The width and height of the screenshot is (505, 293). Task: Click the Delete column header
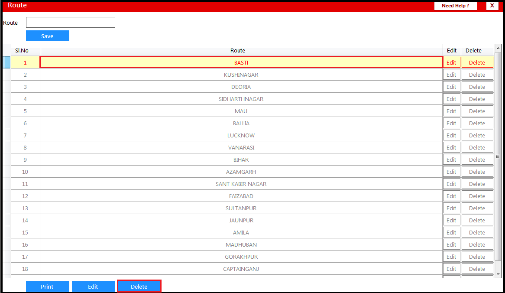pyautogui.click(x=477, y=50)
